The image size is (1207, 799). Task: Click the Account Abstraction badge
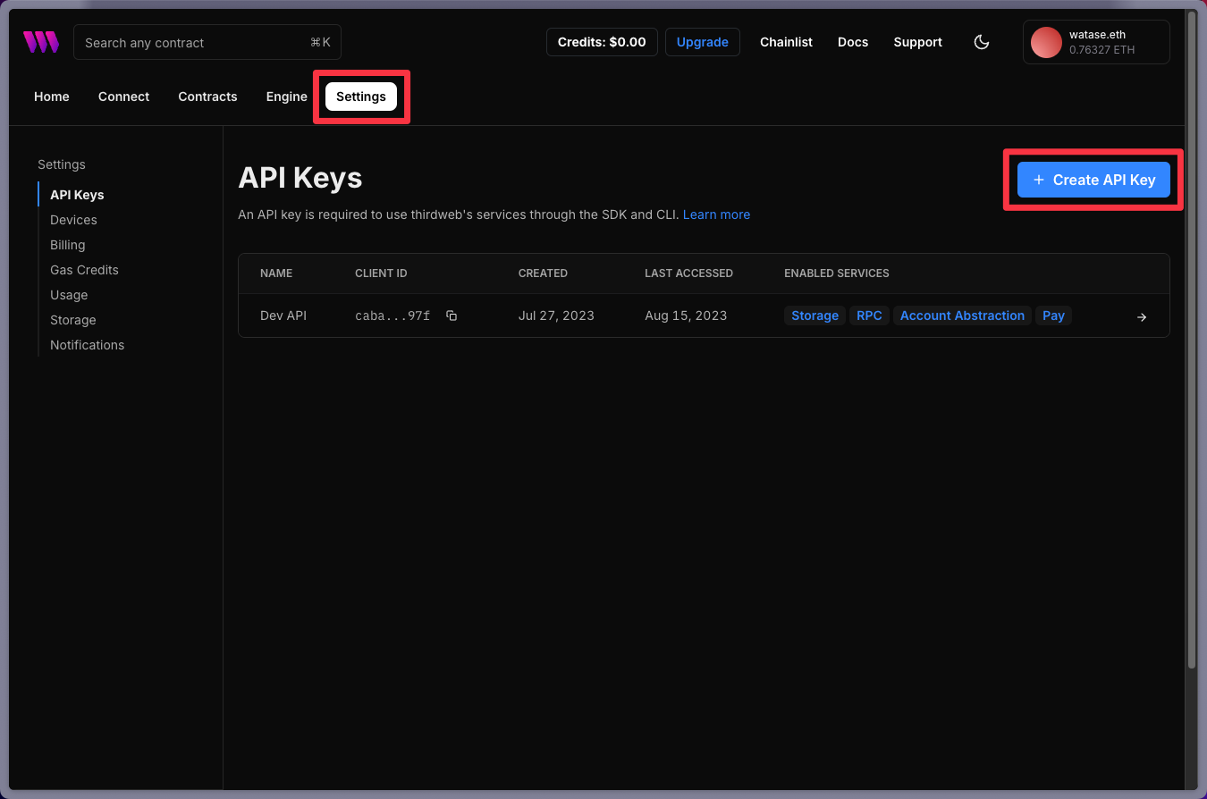point(962,315)
